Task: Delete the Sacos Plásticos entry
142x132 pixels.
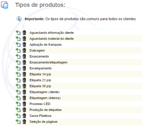Action: pyautogui.click(x=24, y=116)
